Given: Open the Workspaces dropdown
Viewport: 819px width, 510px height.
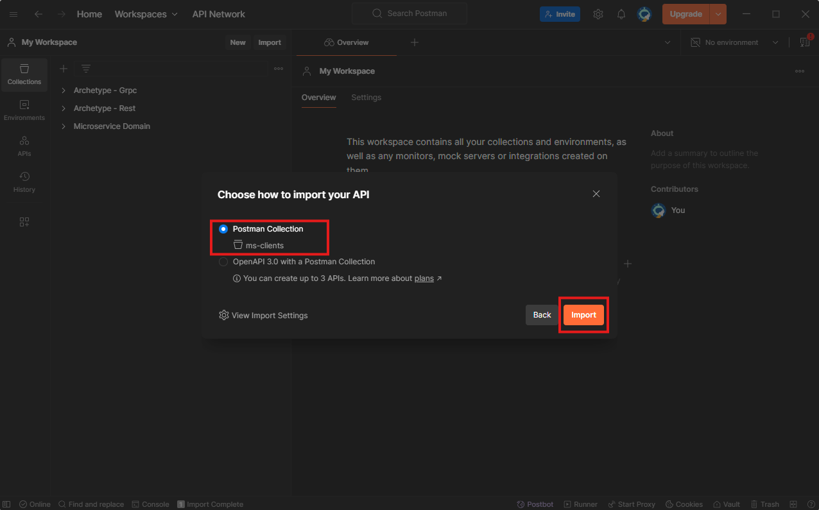Looking at the screenshot, I should [146, 14].
